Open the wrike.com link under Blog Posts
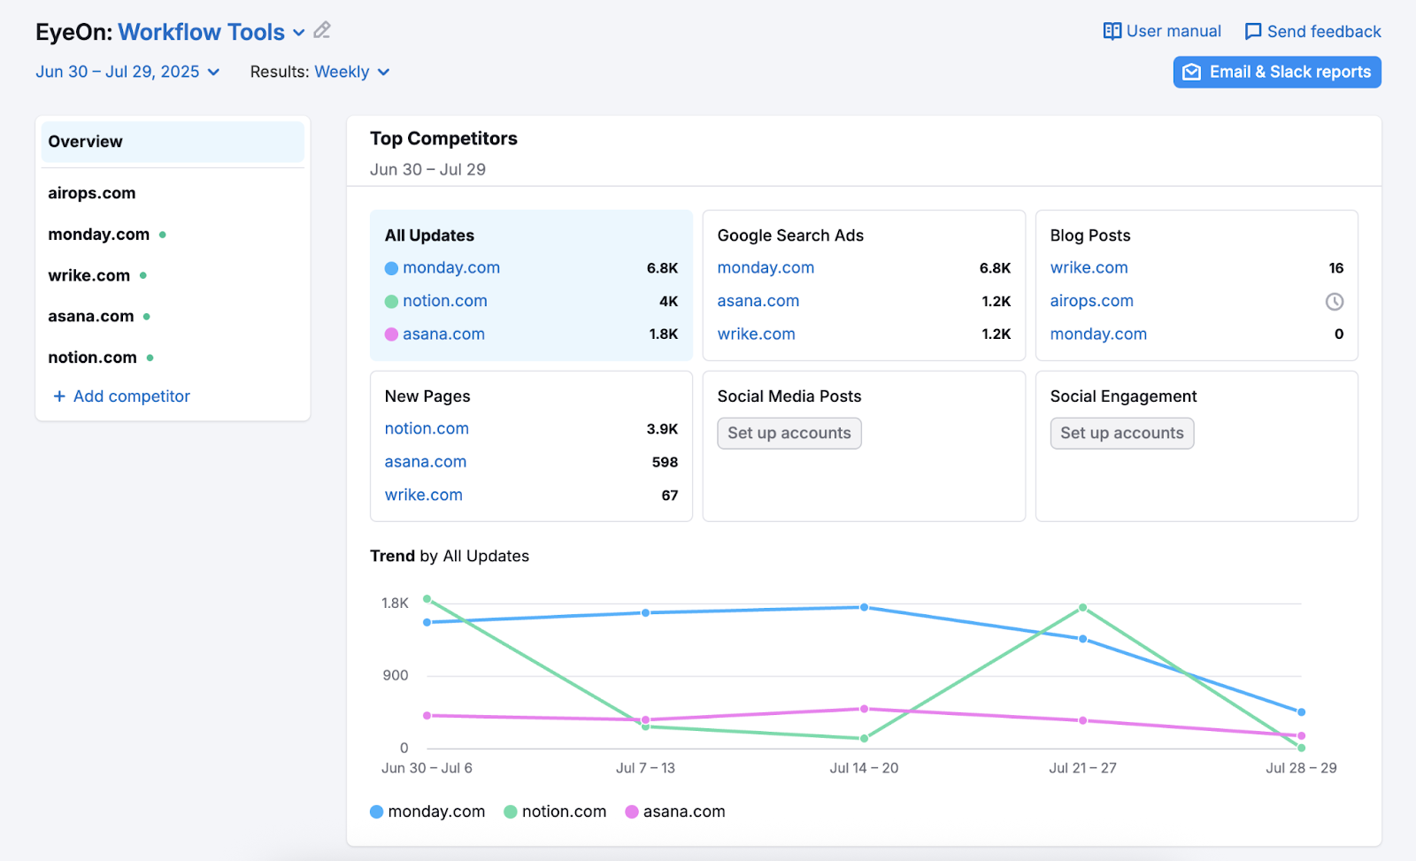The image size is (1416, 861). click(x=1089, y=267)
